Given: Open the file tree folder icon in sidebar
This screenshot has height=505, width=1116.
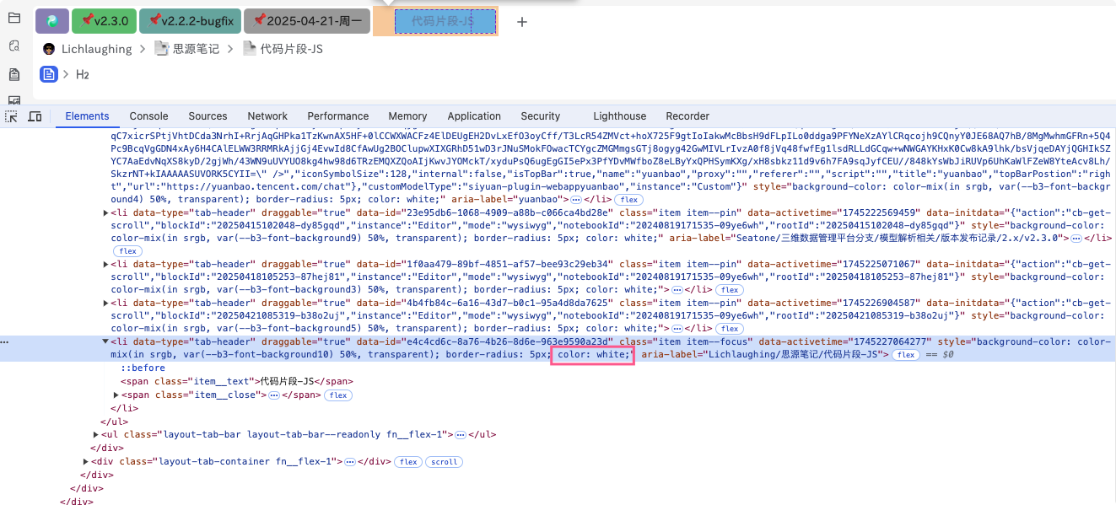Looking at the screenshot, I should (x=13, y=19).
